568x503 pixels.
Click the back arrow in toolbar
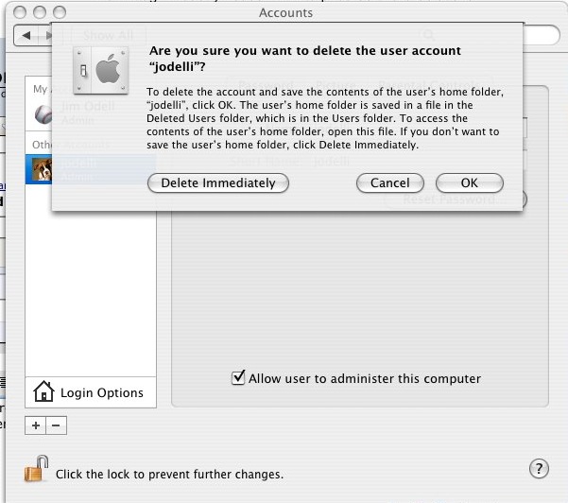(26, 36)
